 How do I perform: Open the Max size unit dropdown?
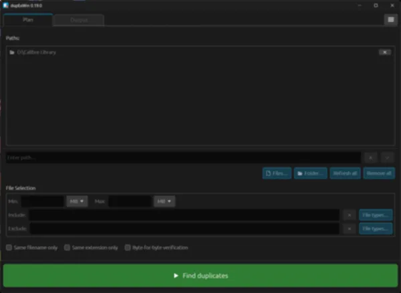pos(164,201)
